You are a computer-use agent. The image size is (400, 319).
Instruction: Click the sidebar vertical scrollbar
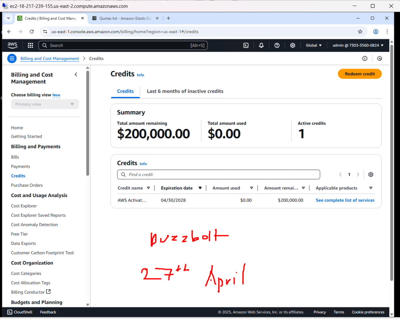[87, 123]
